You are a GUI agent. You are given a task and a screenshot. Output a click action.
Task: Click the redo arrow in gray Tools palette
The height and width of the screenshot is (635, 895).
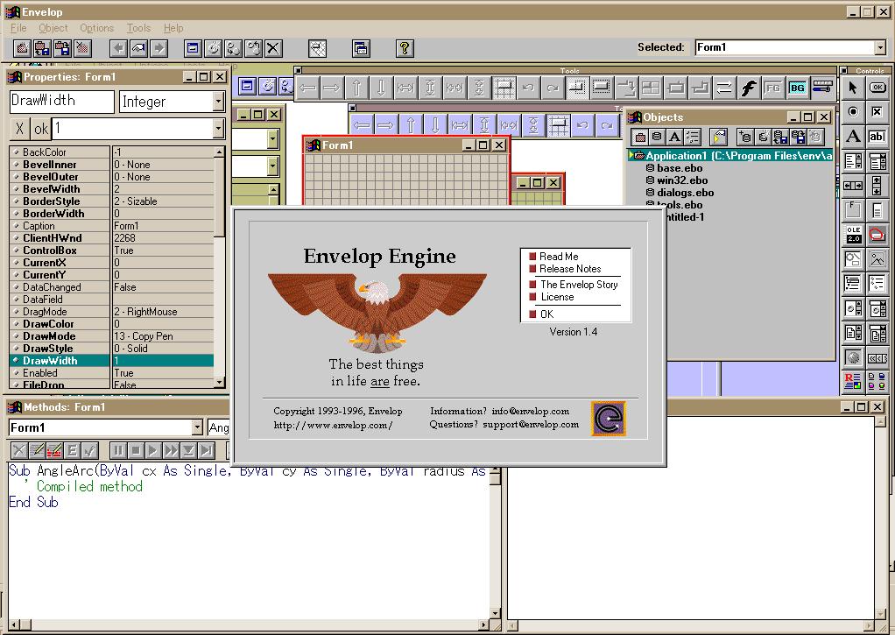pyautogui.click(x=553, y=88)
